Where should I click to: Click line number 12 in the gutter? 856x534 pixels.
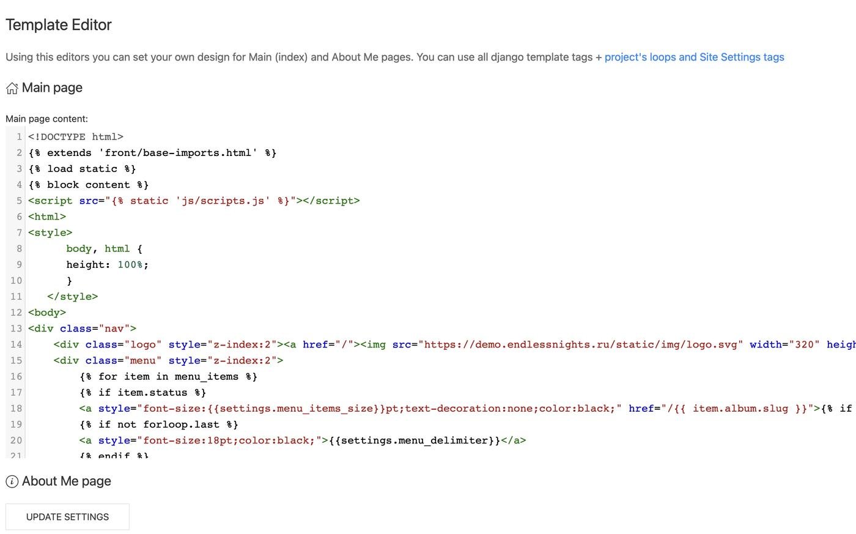(17, 313)
